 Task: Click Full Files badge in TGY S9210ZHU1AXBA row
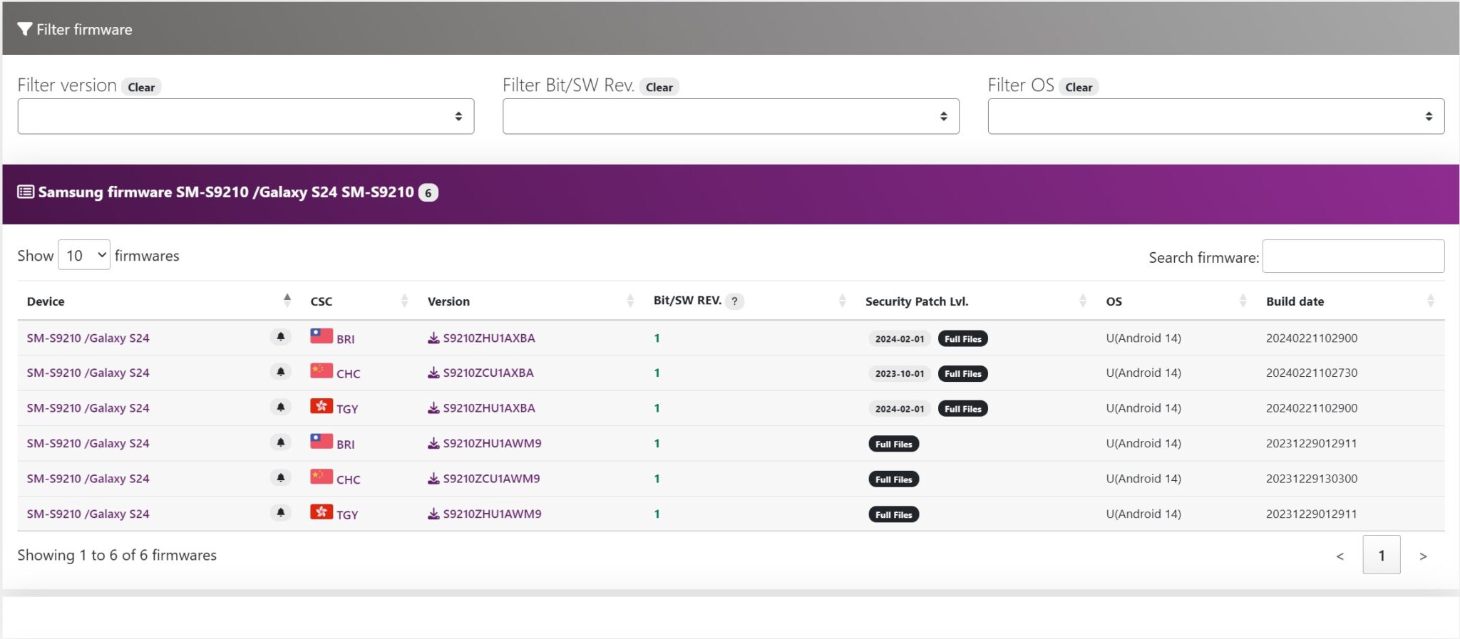[x=963, y=409]
